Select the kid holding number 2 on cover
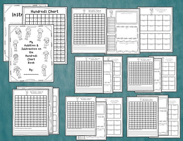The width and height of the screenshot is (183, 141). pos(28,34)
